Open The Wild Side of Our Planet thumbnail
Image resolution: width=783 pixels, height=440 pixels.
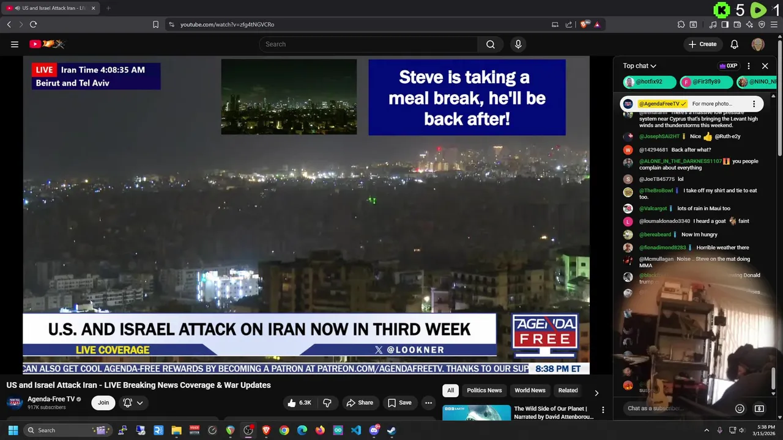[477, 413]
